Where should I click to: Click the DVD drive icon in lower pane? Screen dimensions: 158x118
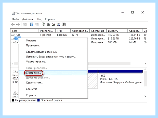tap(15, 93)
